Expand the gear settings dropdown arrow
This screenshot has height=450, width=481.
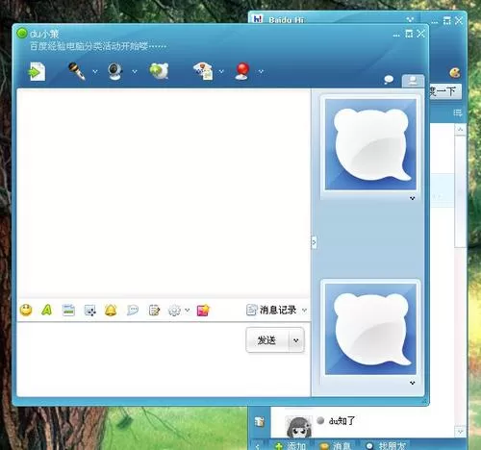click(x=188, y=310)
